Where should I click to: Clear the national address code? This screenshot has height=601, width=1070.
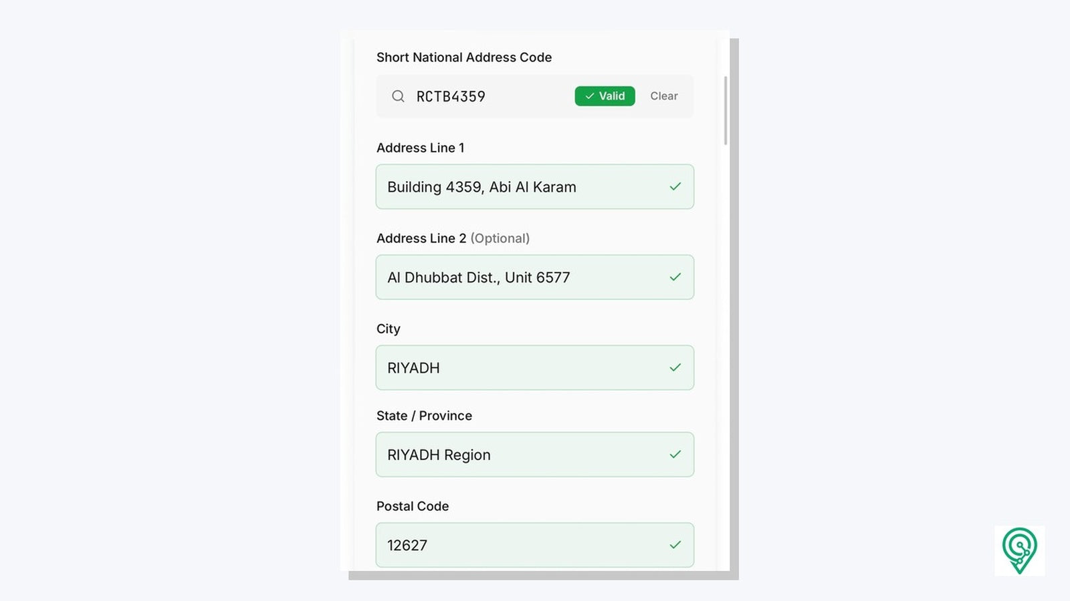pyautogui.click(x=664, y=96)
